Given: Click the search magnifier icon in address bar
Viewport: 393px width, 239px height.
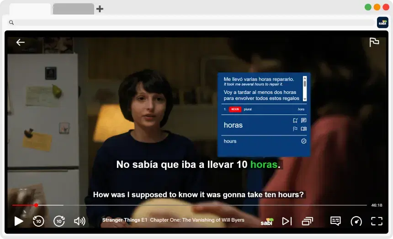Looking at the screenshot, I should click(11, 22).
